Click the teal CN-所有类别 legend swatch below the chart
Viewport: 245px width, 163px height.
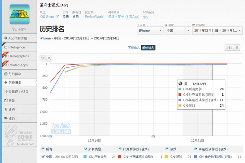[85, 157]
